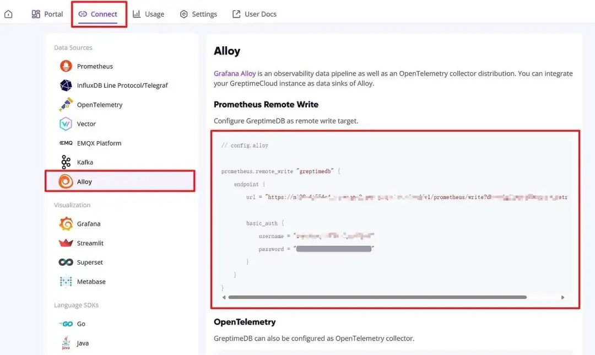Click the code block horizontal scrollbar

tap(377, 297)
